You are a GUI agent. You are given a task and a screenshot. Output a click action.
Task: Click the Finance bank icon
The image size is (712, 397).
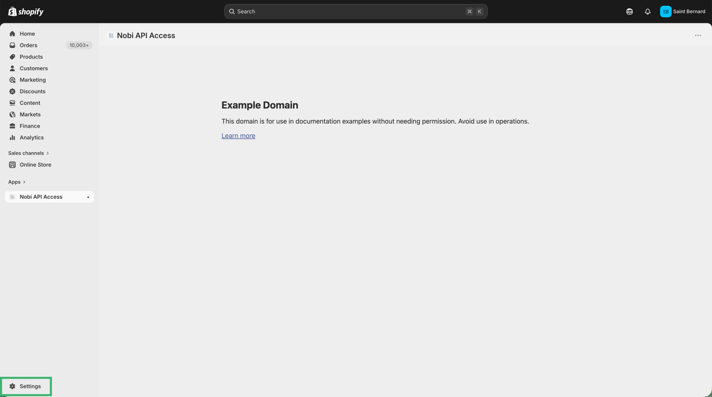click(13, 126)
